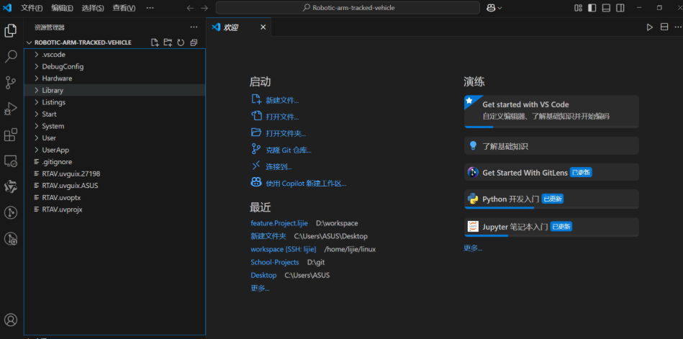Open the Run and Debug view
683x339 pixels.
click(11, 109)
